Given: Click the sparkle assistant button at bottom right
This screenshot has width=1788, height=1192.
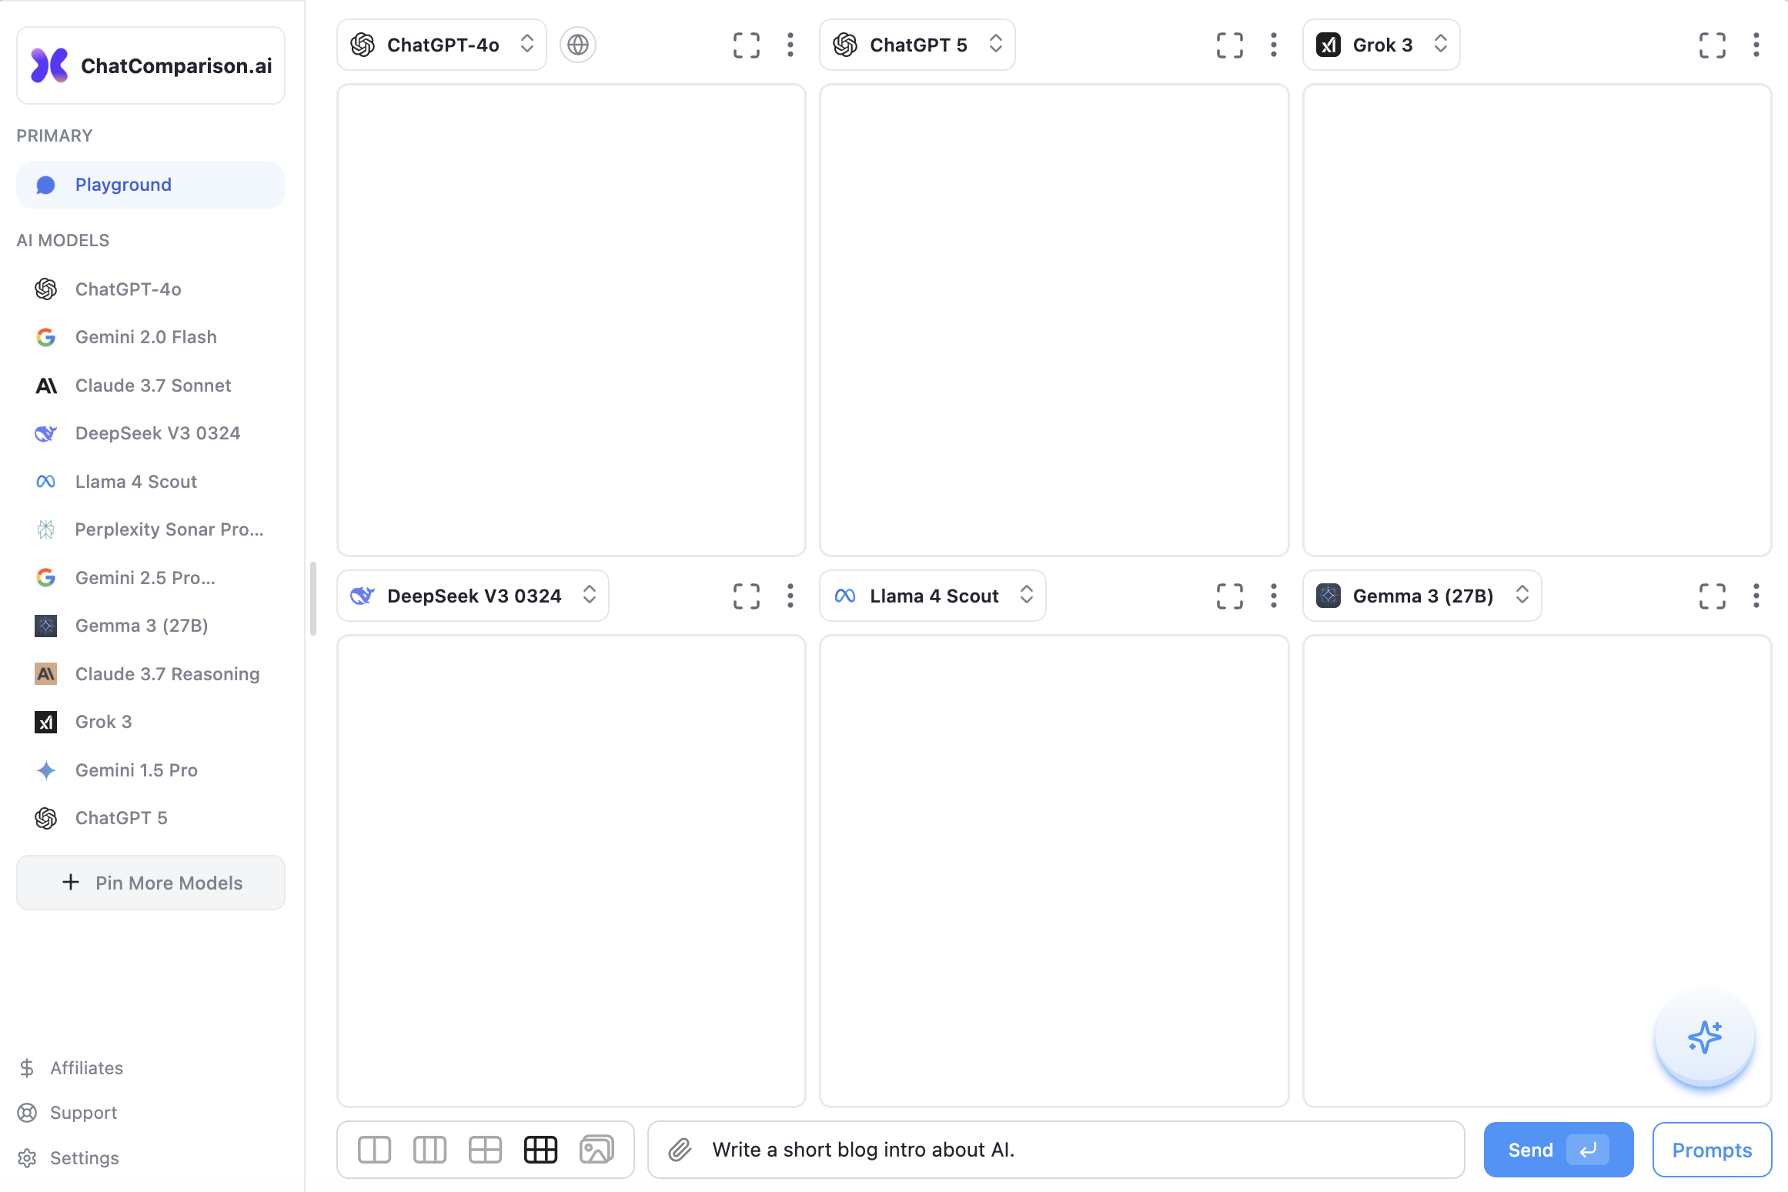Looking at the screenshot, I should pos(1705,1037).
